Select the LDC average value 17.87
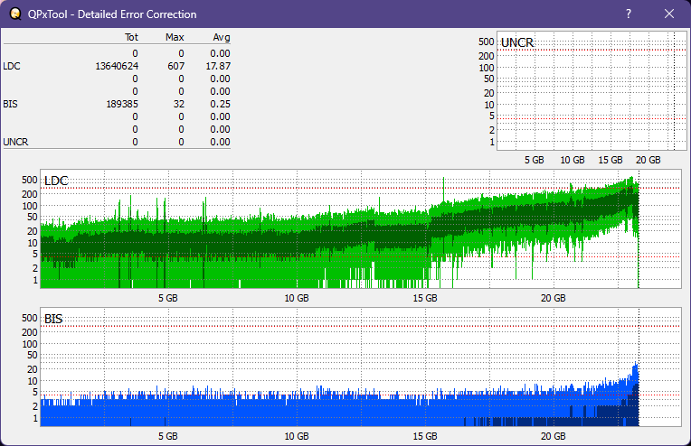Viewport: 691px width, 446px height. 218,66
